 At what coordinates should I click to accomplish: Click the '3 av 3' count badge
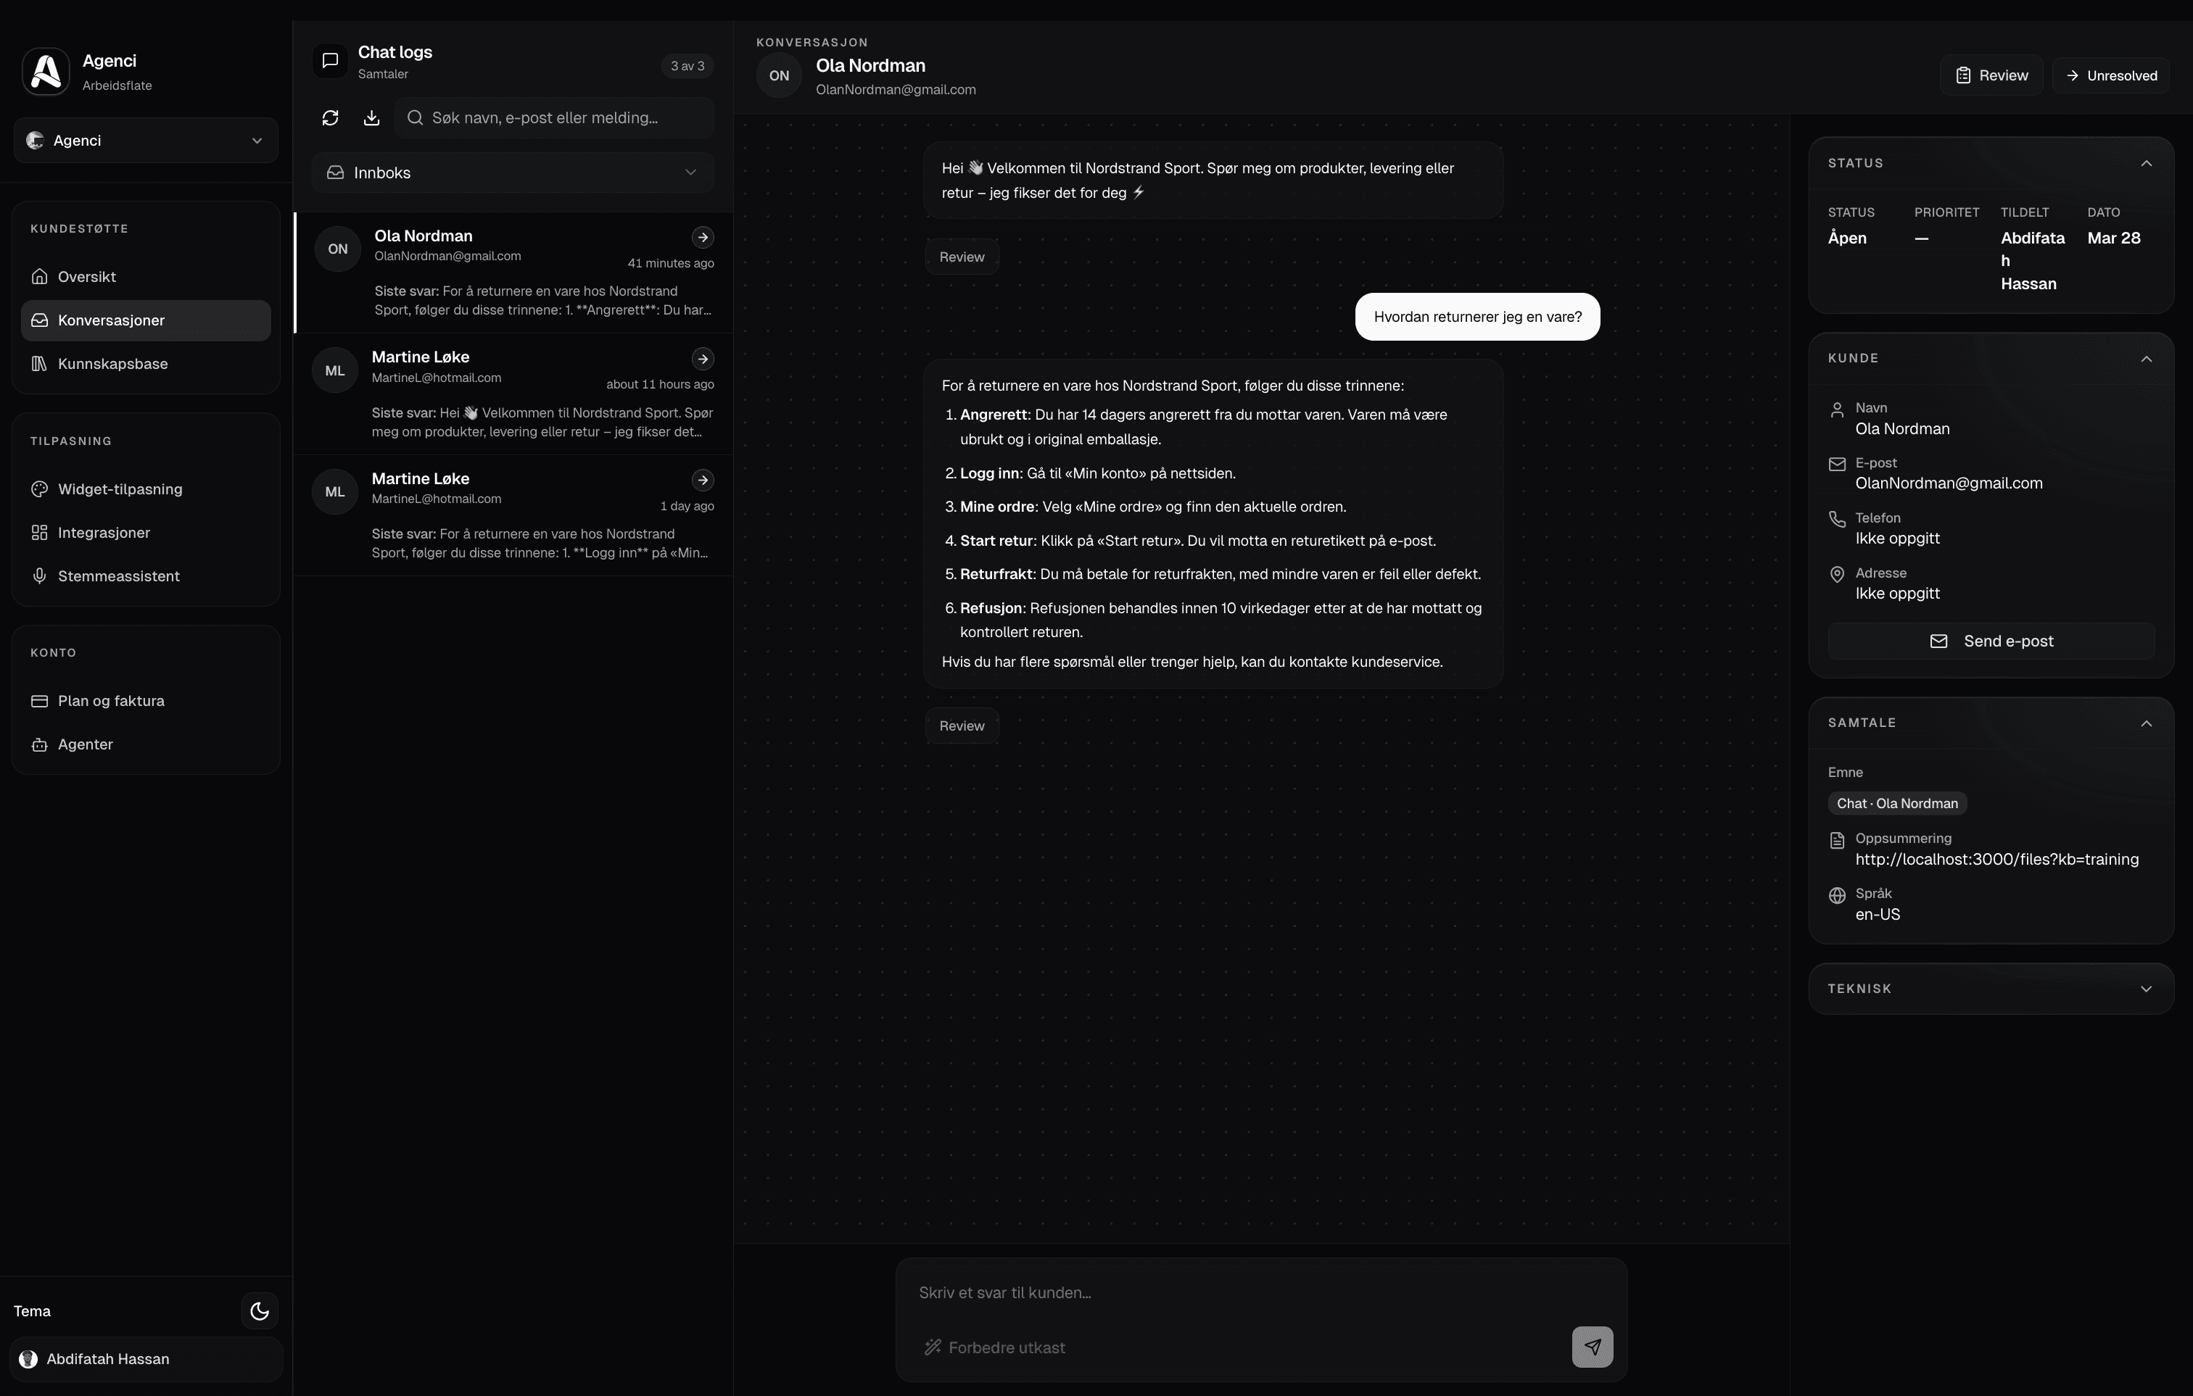(x=687, y=67)
